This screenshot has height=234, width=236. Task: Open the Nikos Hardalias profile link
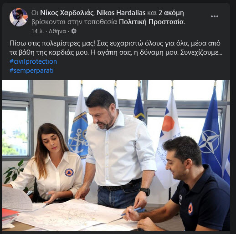(121, 13)
